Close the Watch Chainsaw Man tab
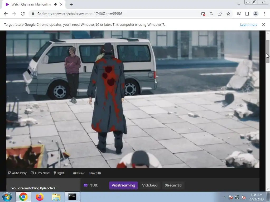 (61, 4)
